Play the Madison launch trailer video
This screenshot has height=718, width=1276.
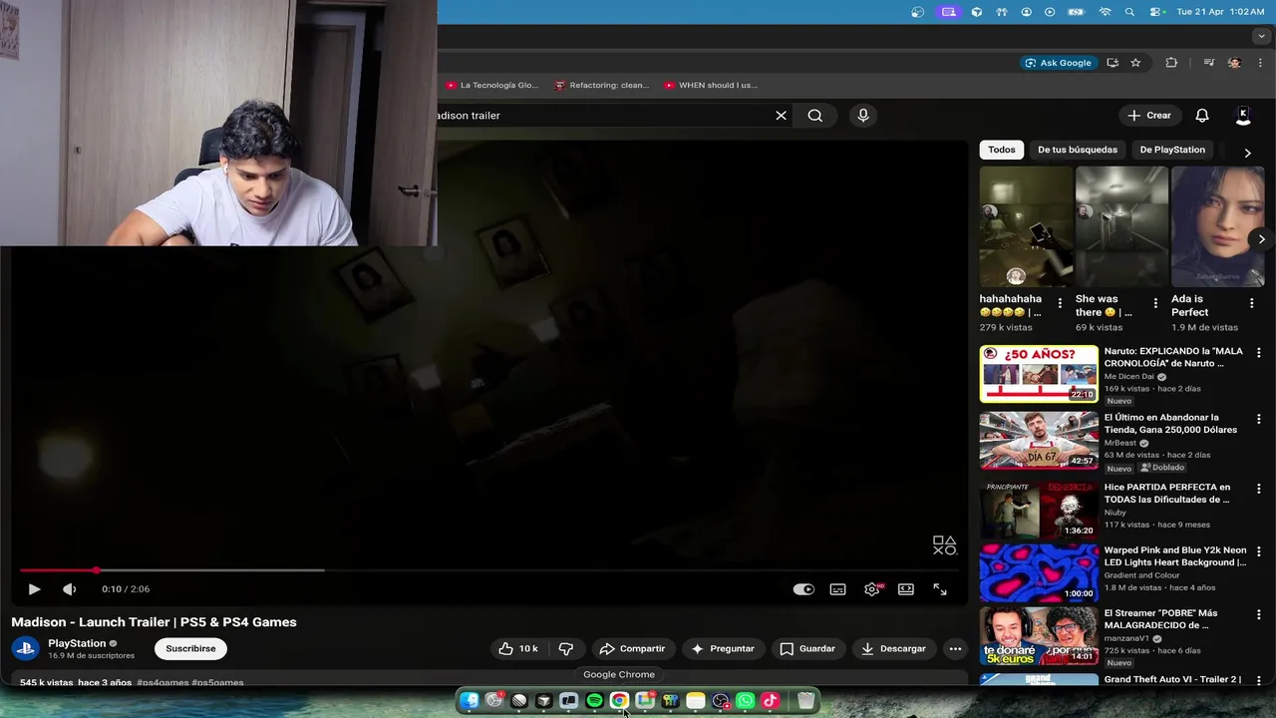tap(34, 589)
